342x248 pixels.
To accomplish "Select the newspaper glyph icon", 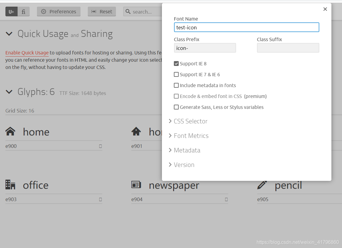I will click(136, 184).
